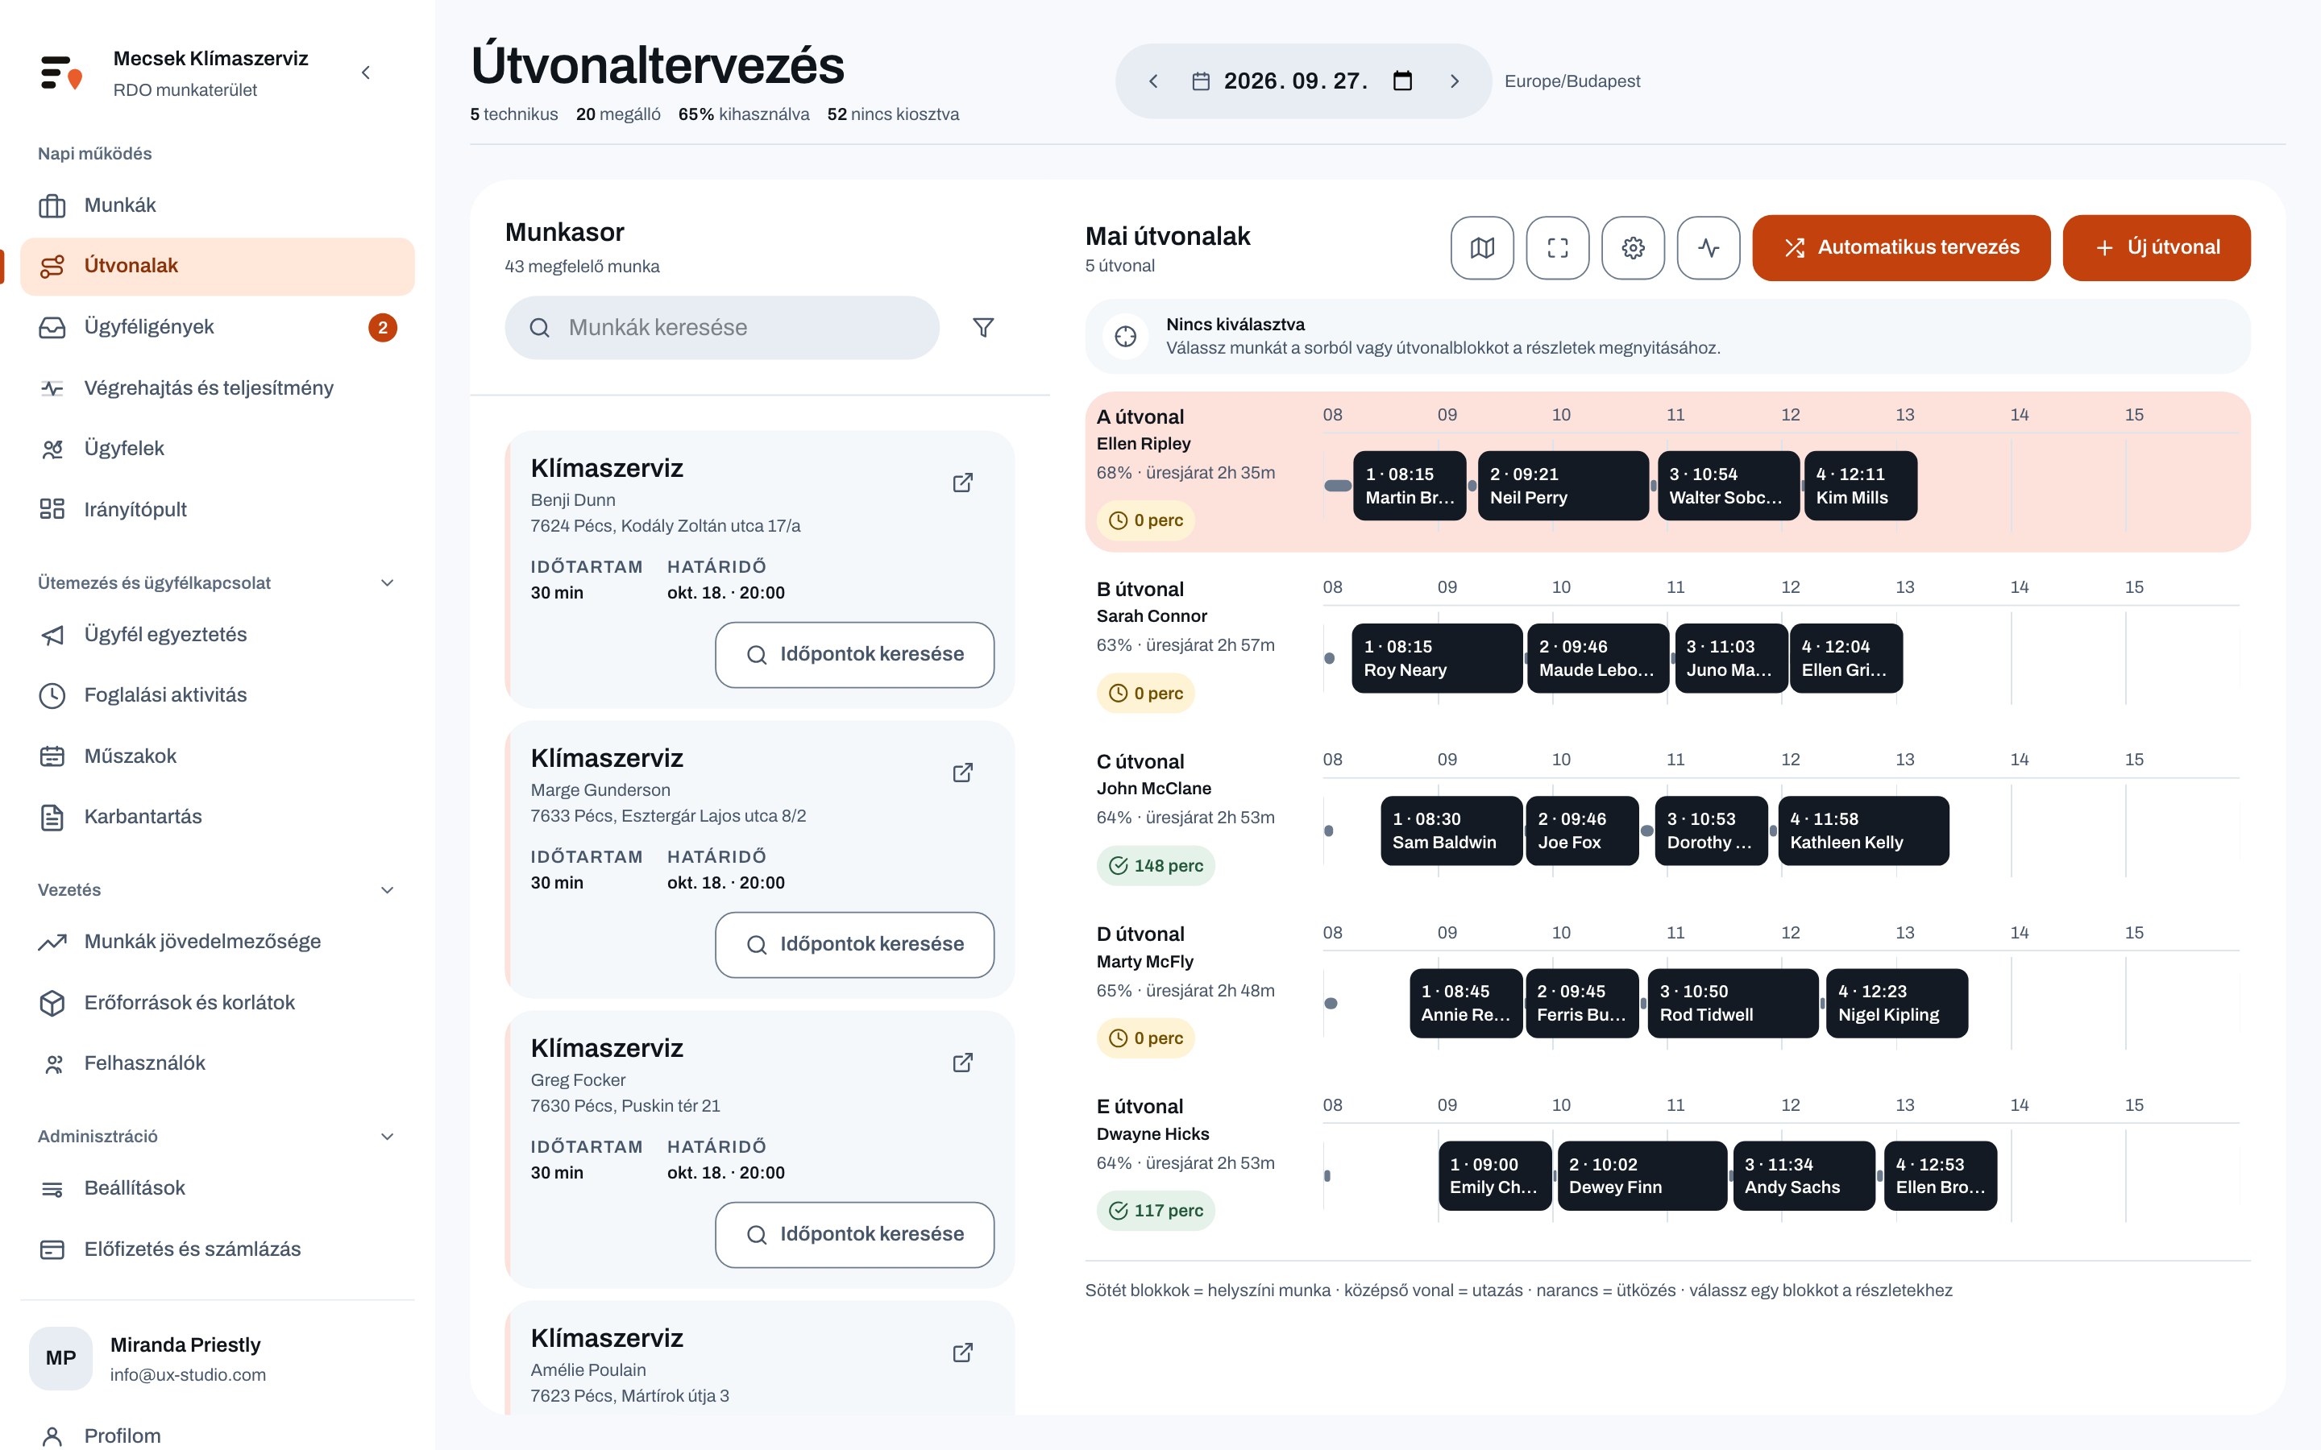Open Munkák in the sidebar
Screen dimensions: 2321x1450
(217, 205)
